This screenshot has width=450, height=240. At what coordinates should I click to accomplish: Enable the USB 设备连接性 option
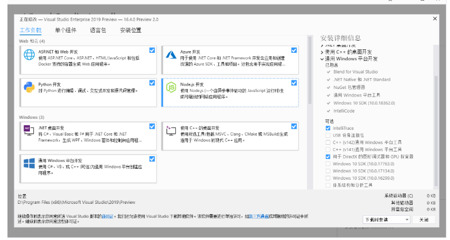pyautogui.click(x=328, y=136)
